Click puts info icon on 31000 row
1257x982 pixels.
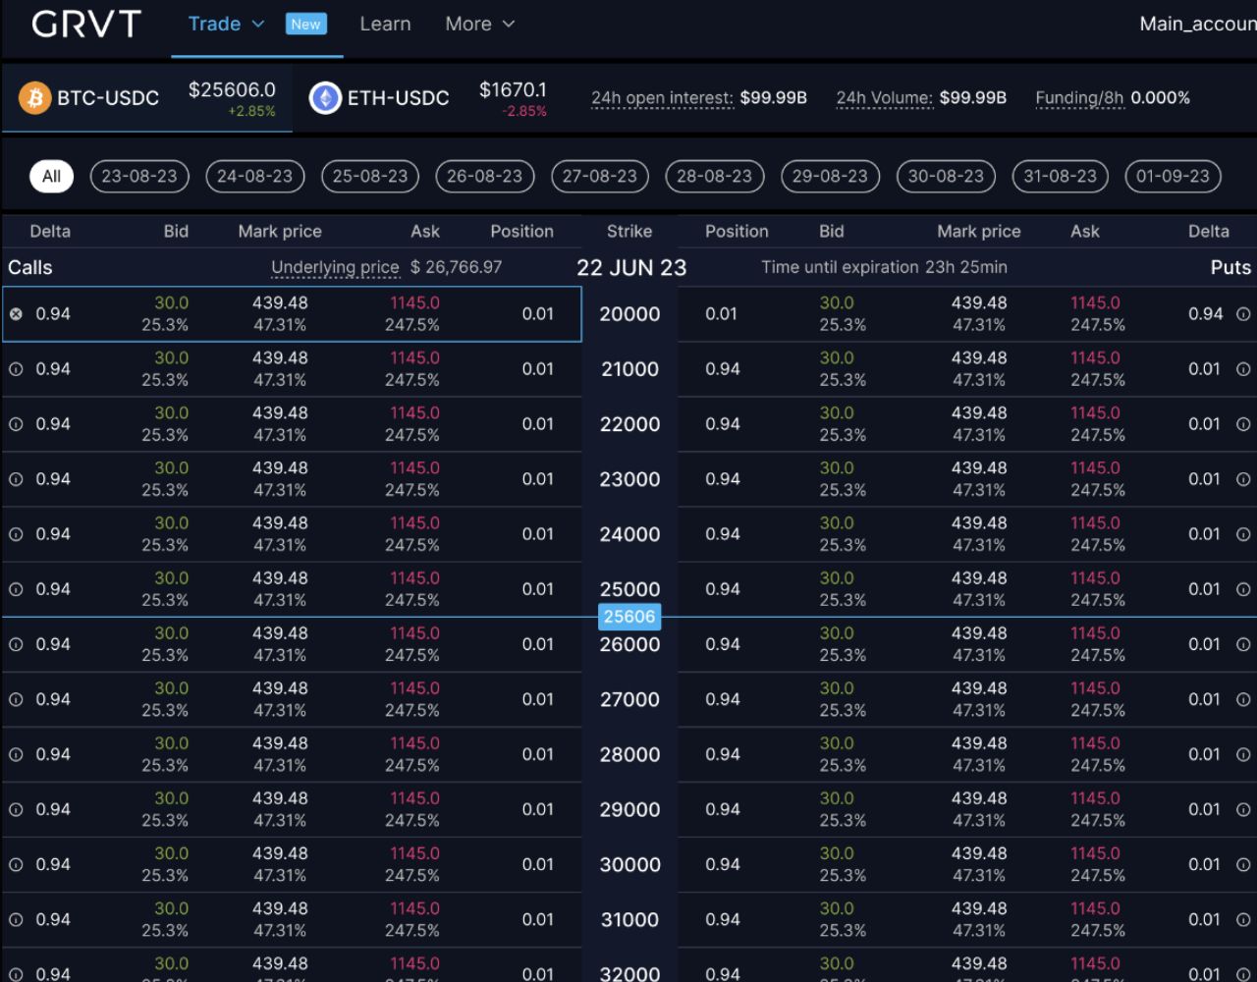click(x=1243, y=919)
